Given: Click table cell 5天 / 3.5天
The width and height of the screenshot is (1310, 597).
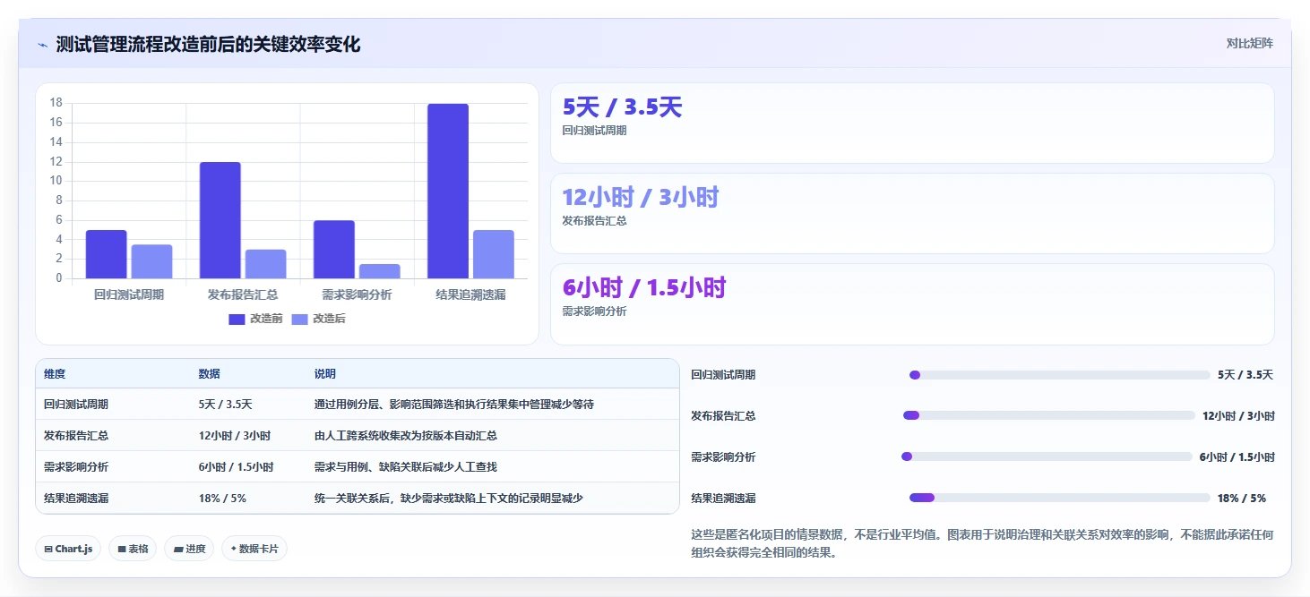Looking at the screenshot, I should 226,405.
